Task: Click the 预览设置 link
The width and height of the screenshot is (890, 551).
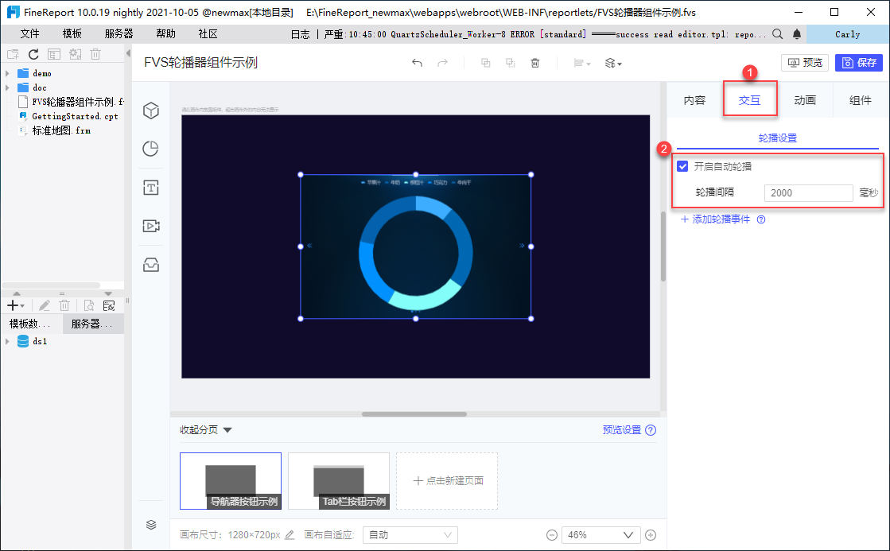Action: click(x=621, y=430)
